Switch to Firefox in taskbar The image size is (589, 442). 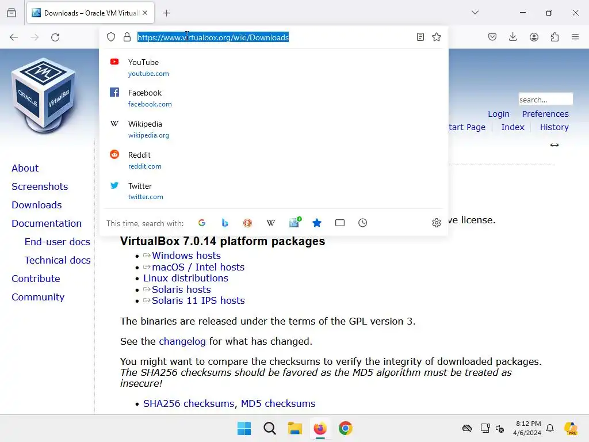click(320, 428)
